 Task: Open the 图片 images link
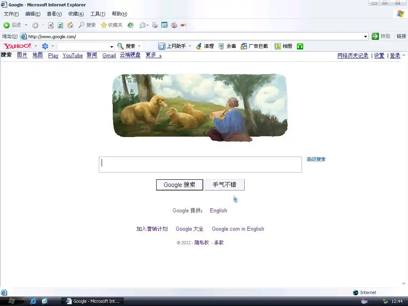(22, 55)
